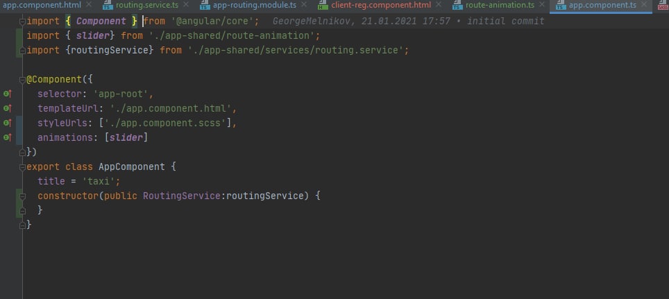Click the TS file icon on routing.service.ts tab
Viewport: 669px width, 299px height.
[108, 5]
